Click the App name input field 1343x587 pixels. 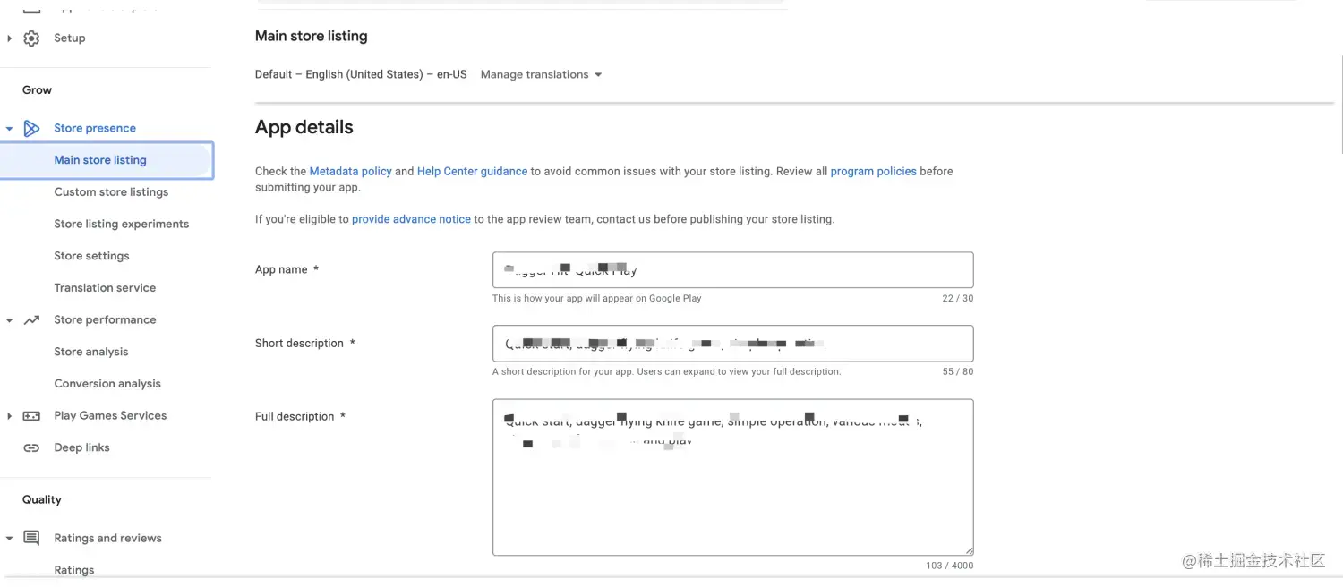click(x=732, y=270)
